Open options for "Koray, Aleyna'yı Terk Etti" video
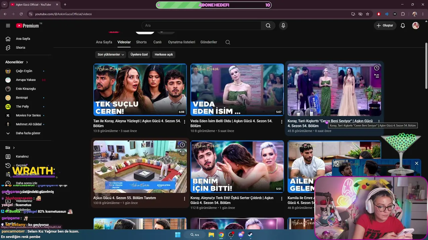The height and width of the screenshot is (240, 428). click(x=282, y=199)
